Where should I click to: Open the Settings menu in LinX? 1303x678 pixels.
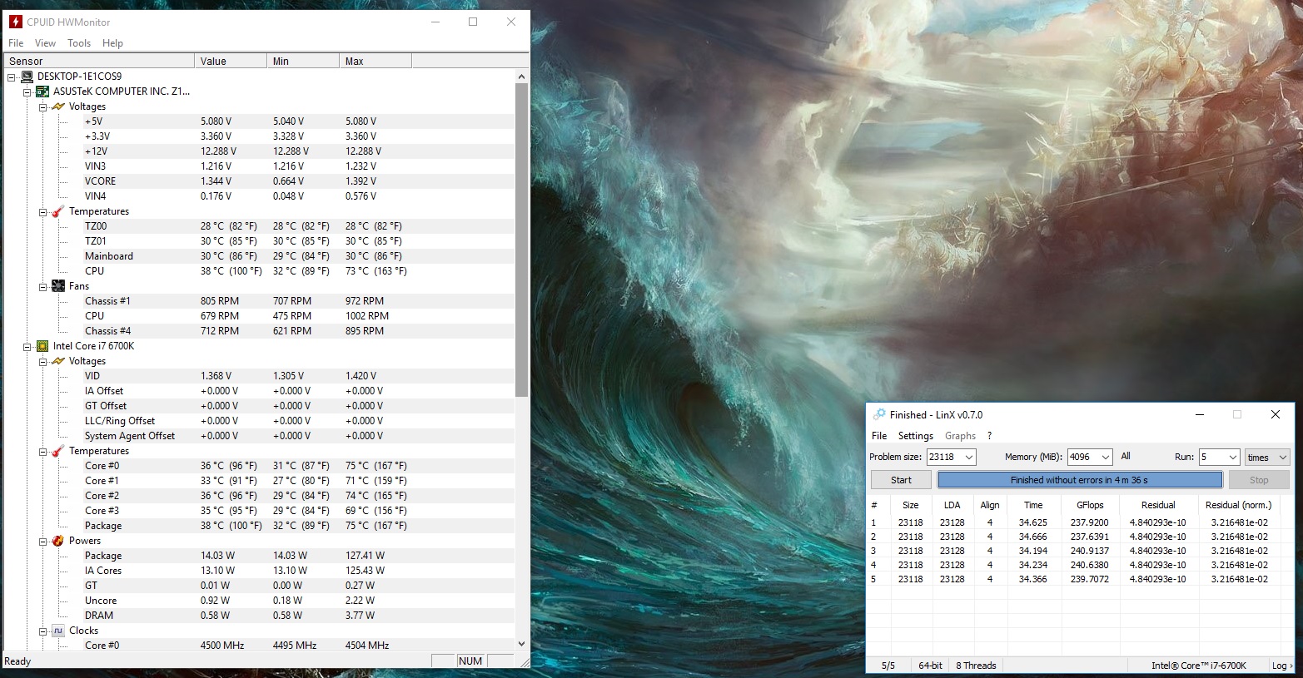click(916, 436)
